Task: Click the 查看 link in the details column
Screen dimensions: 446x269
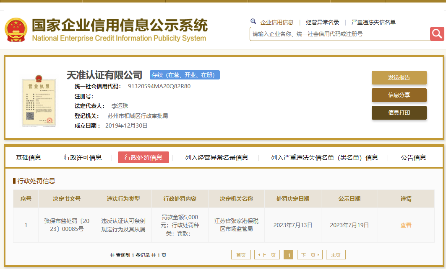Action: tap(405, 225)
